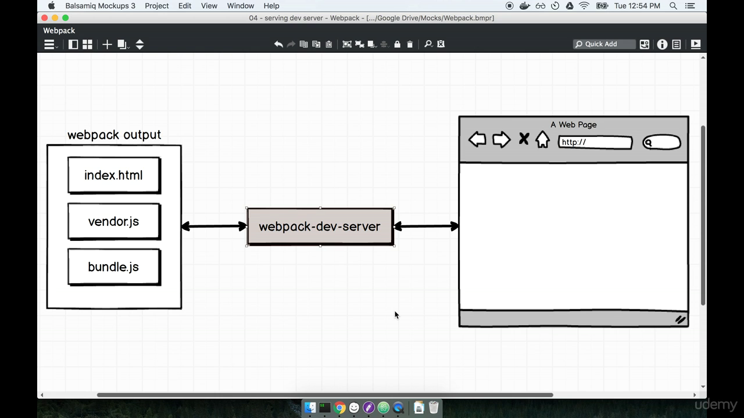Click the Quick Add search field

(x=604, y=44)
